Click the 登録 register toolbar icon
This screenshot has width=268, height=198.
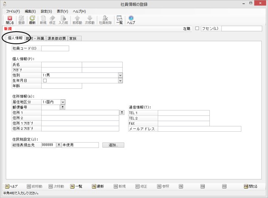pyautogui.click(x=22, y=20)
